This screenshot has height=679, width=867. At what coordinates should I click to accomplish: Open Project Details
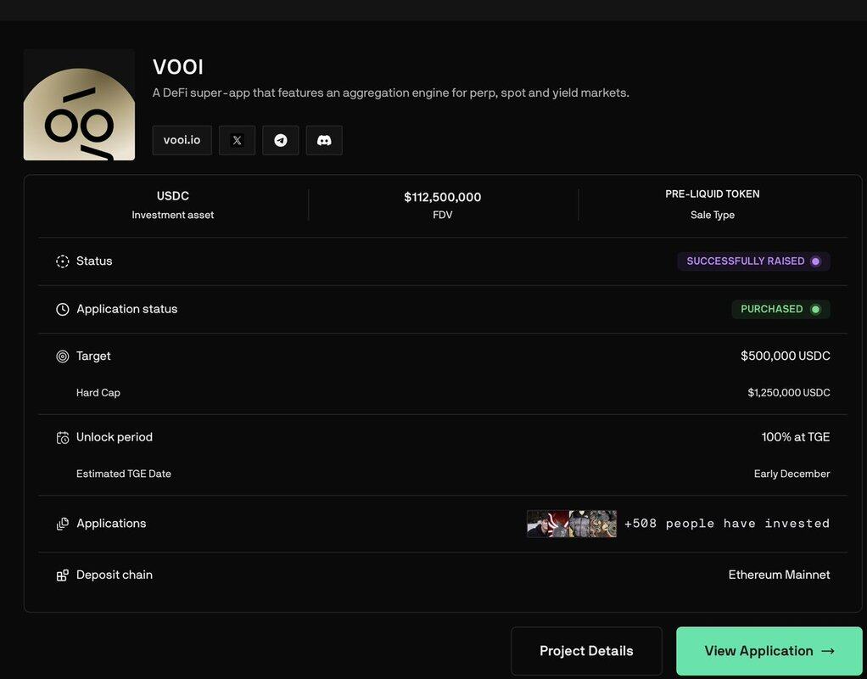(x=586, y=651)
